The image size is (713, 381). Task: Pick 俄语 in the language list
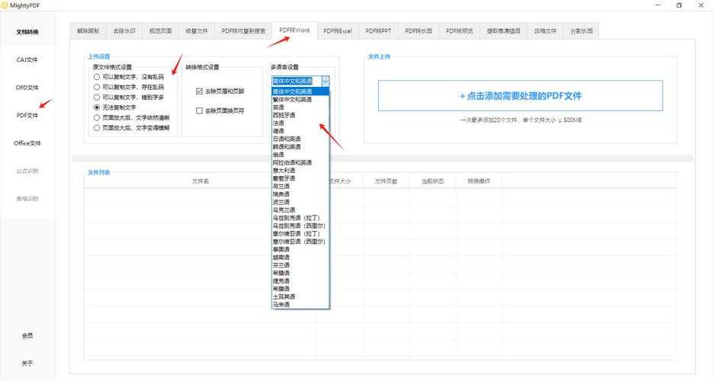(300, 155)
